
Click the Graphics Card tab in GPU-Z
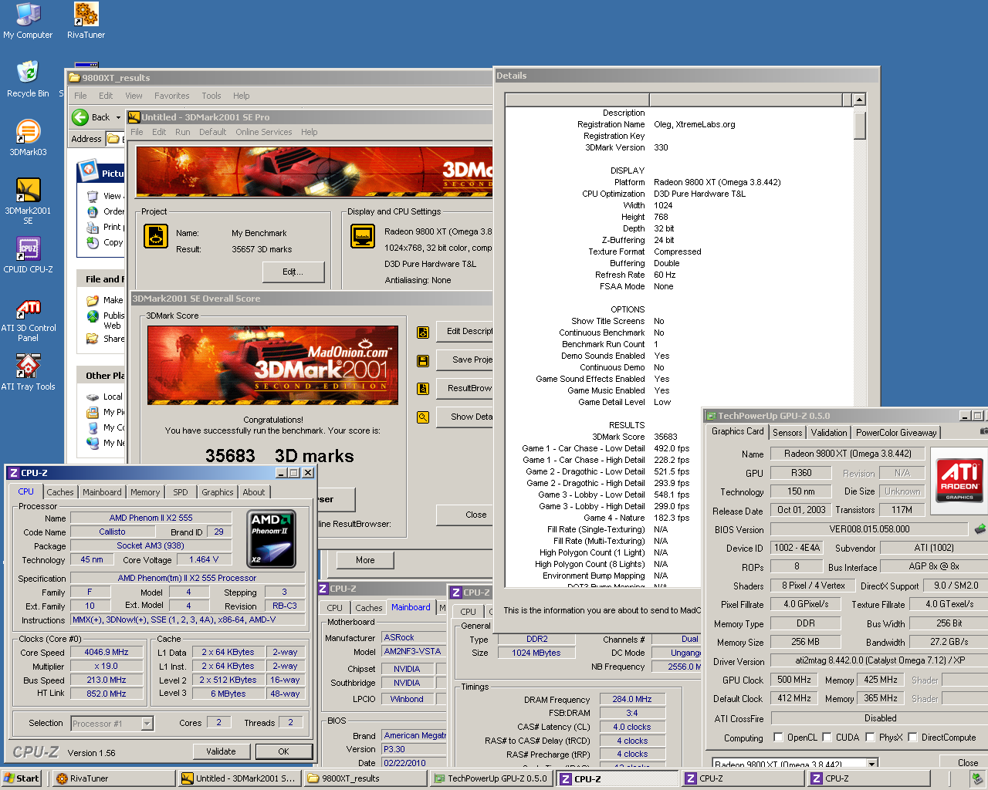coord(737,432)
